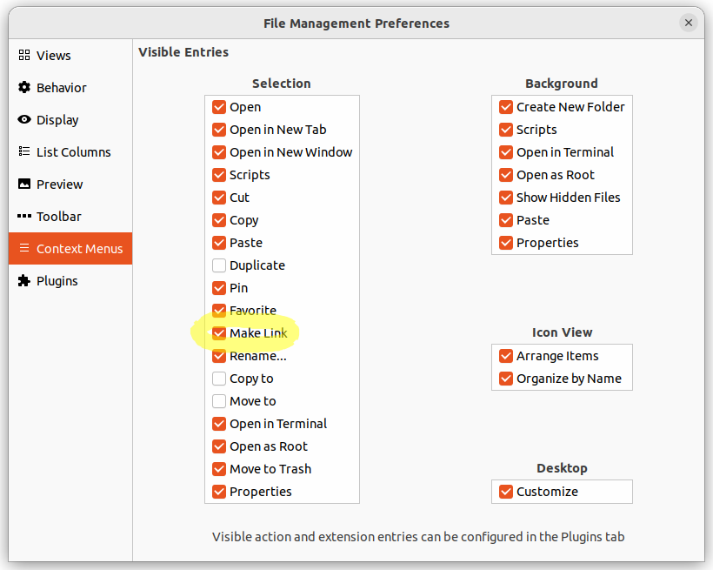Click the Display eye icon
This screenshot has height=570, width=713.
pos(24,119)
